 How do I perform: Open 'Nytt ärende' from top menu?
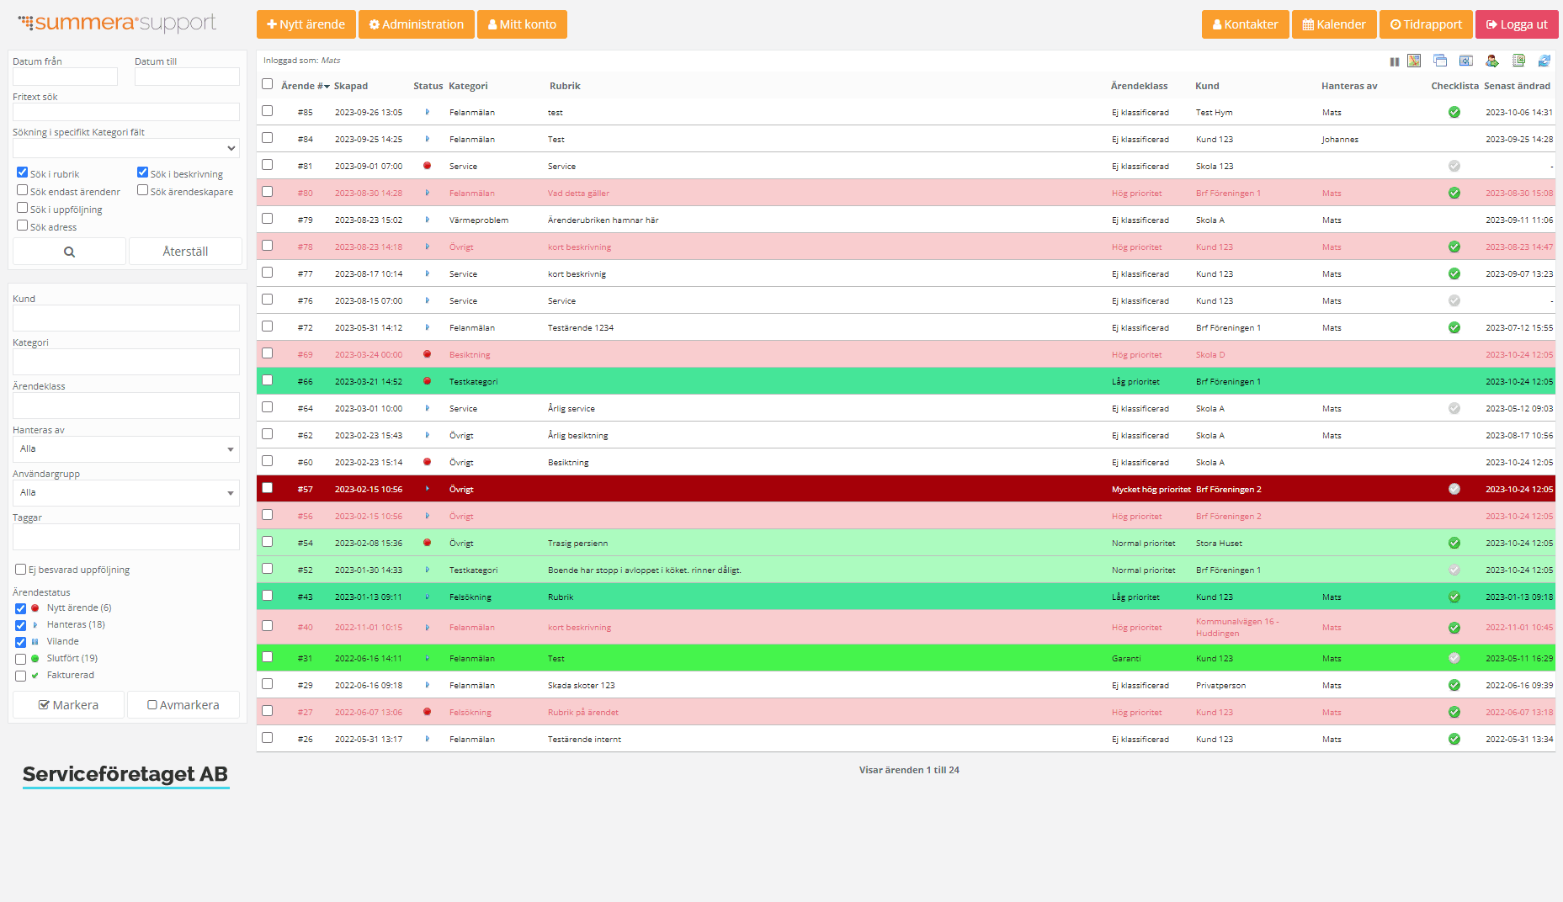pyautogui.click(x=306, y=24)
